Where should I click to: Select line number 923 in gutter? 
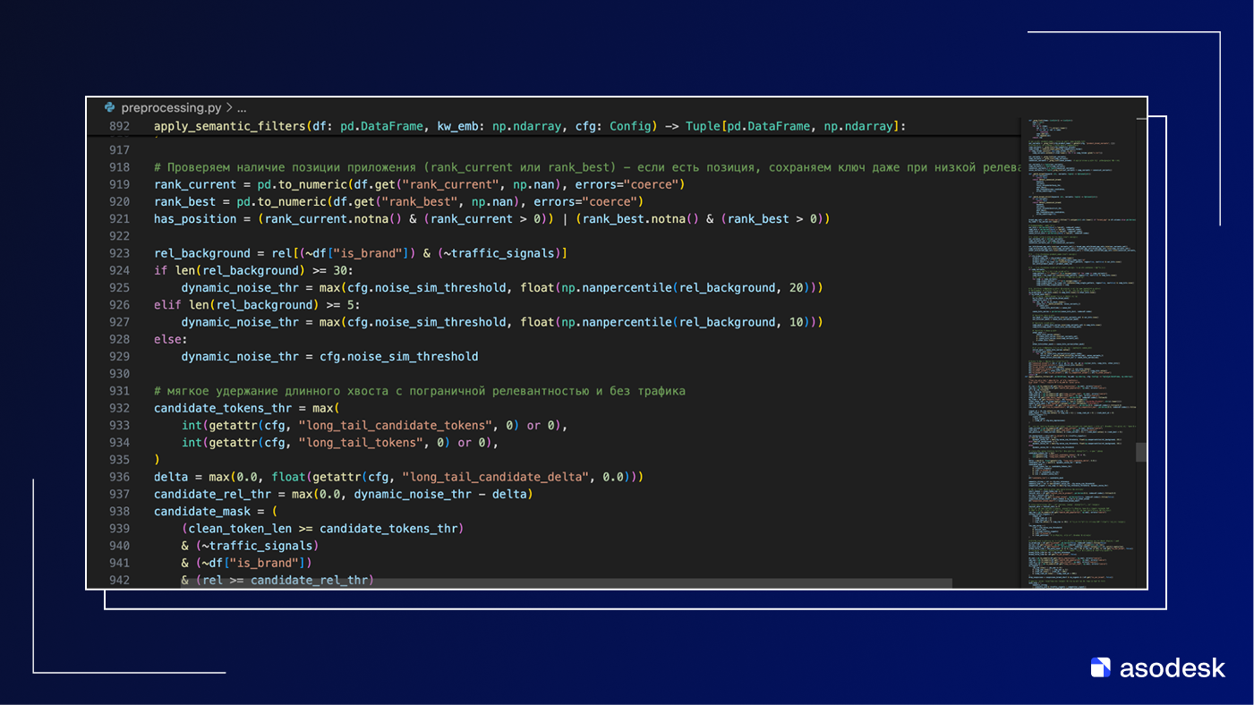tap(119, 253)
